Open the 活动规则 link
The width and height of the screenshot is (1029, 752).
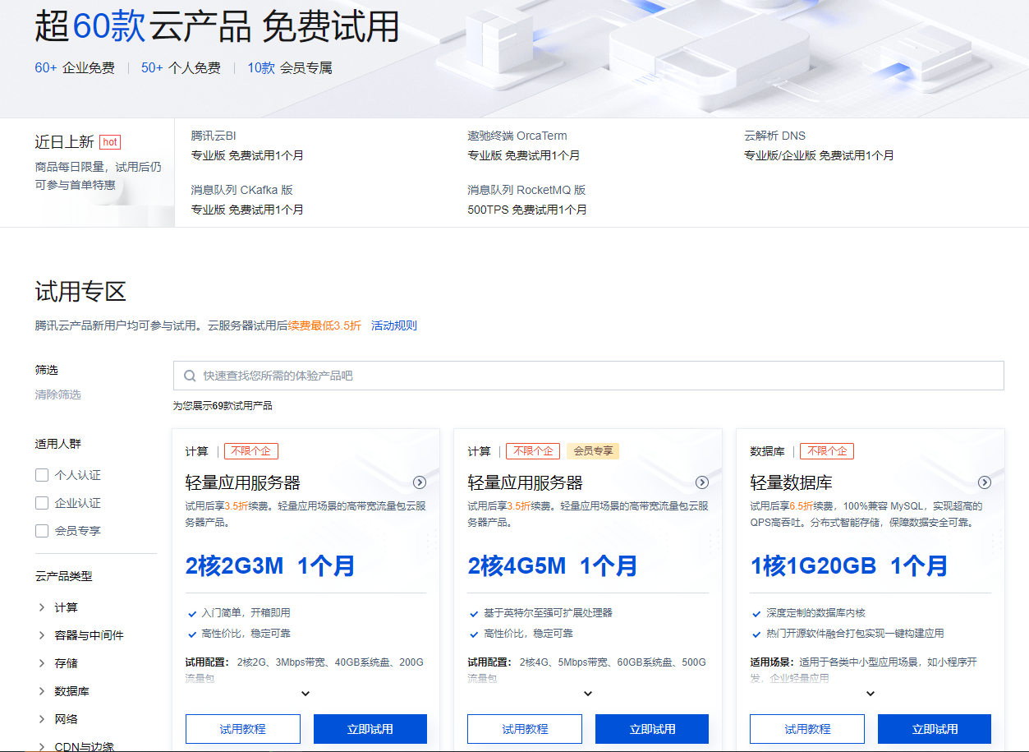(394, 325)
